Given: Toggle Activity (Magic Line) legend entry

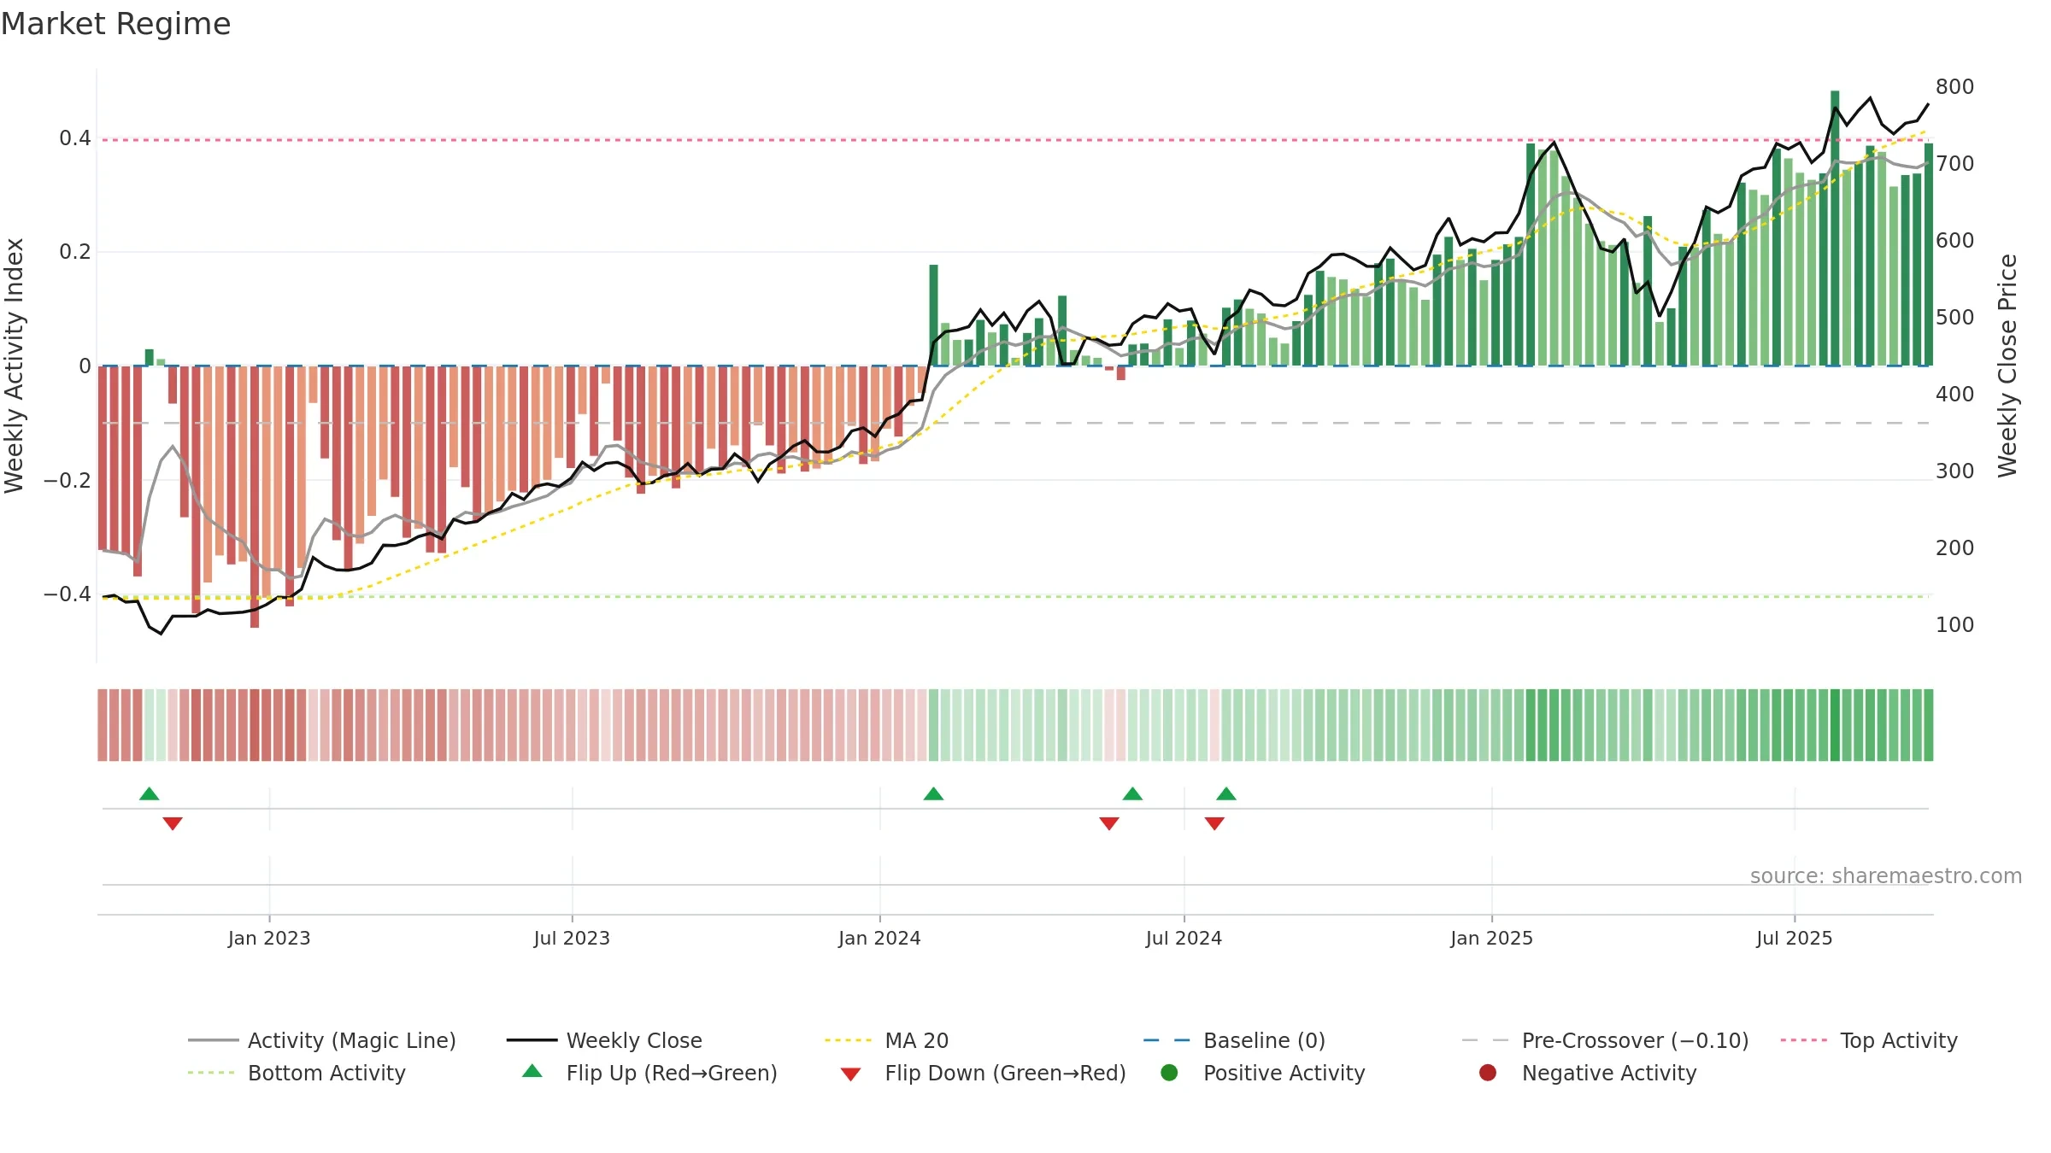Looking at the screenshot, I should (x=322, y=1040).
